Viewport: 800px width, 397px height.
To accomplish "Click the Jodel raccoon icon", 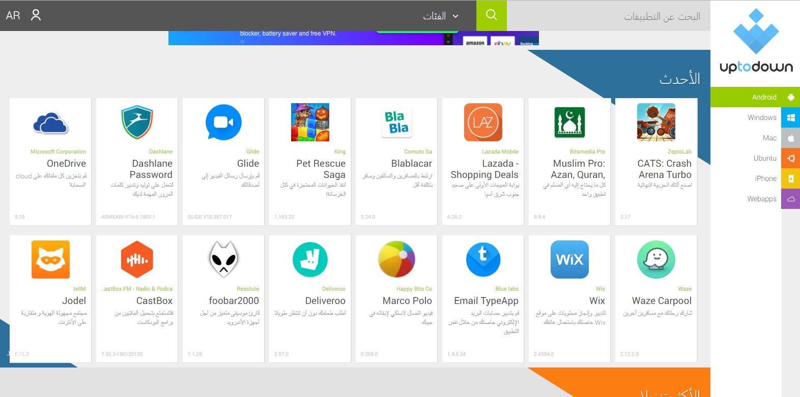I will tap(50, 260).
